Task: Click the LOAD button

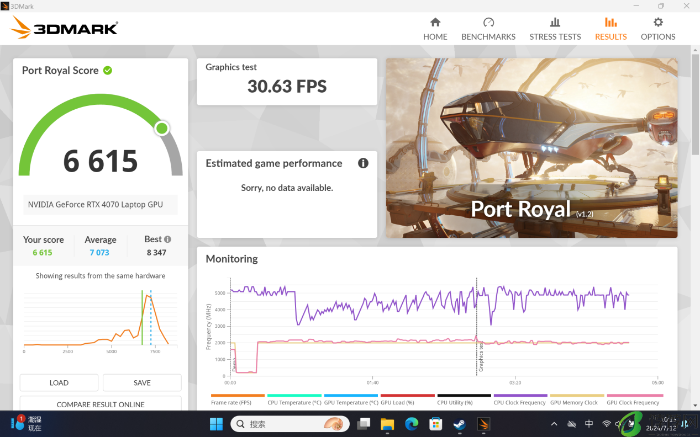Action: pyautogui.click(x=59, y=382)
